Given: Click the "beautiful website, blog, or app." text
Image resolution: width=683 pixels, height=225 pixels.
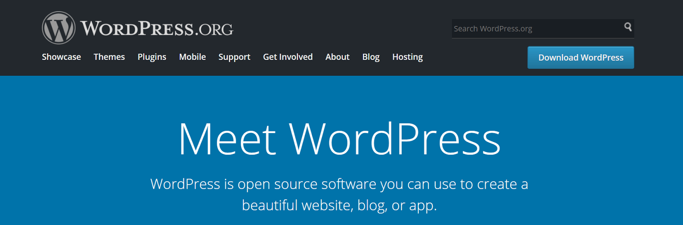Looking at the screenshot, I should point(339,205).
